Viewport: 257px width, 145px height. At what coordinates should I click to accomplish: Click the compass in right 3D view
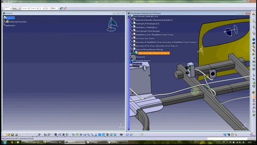231,31
